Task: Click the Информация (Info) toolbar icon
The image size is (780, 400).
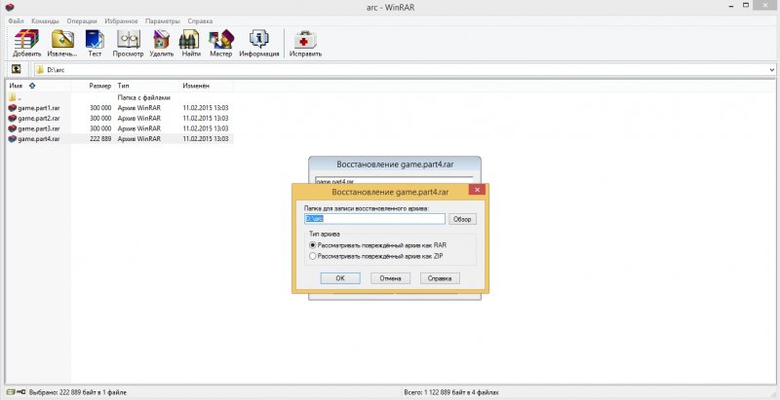Action: [x=259, y=43]
